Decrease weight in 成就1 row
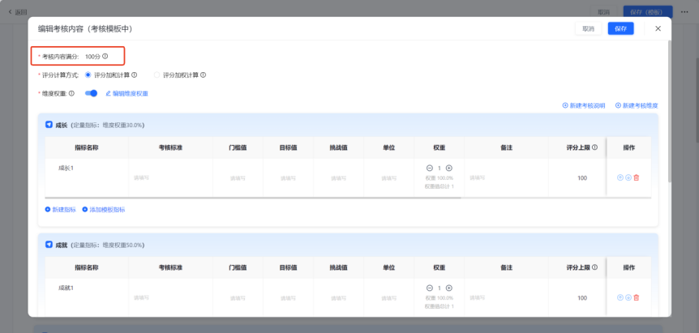699x333 pixels. coord(430,288)
